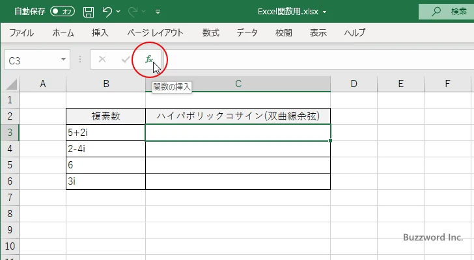The height and width of the screenshot is (260, 474).
Task: Switch to the 挿入 ribbon tab
Action: coord(100,32)
